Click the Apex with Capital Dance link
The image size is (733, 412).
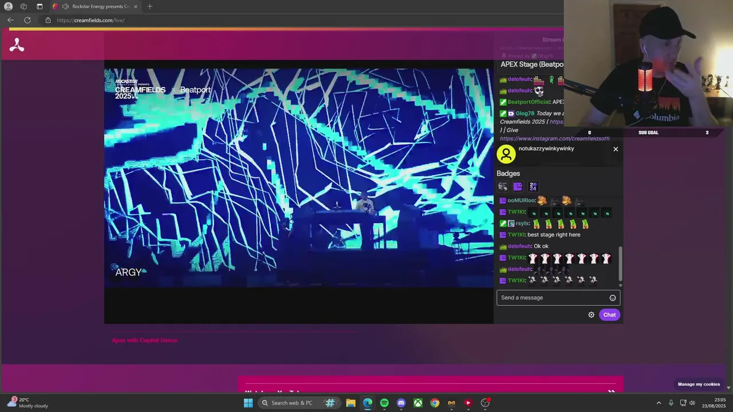point(144,340)
